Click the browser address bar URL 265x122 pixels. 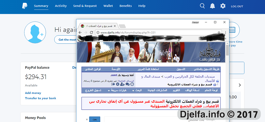pos(128,32)
